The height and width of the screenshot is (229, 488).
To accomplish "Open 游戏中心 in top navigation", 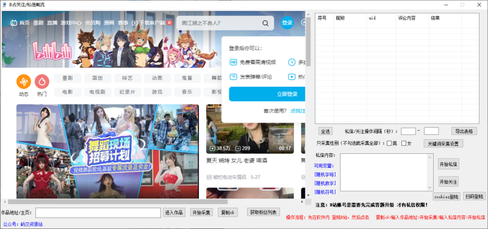I will [x=71, y=23].
